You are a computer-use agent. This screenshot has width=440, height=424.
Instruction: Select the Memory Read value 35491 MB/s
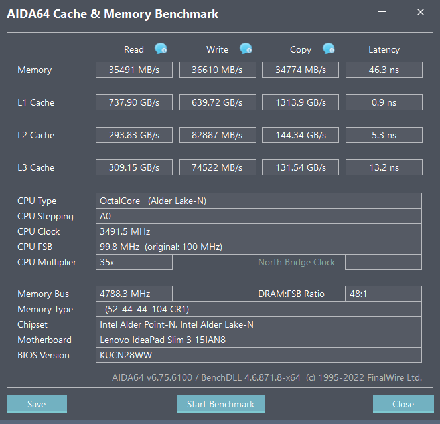coord(134,70)
